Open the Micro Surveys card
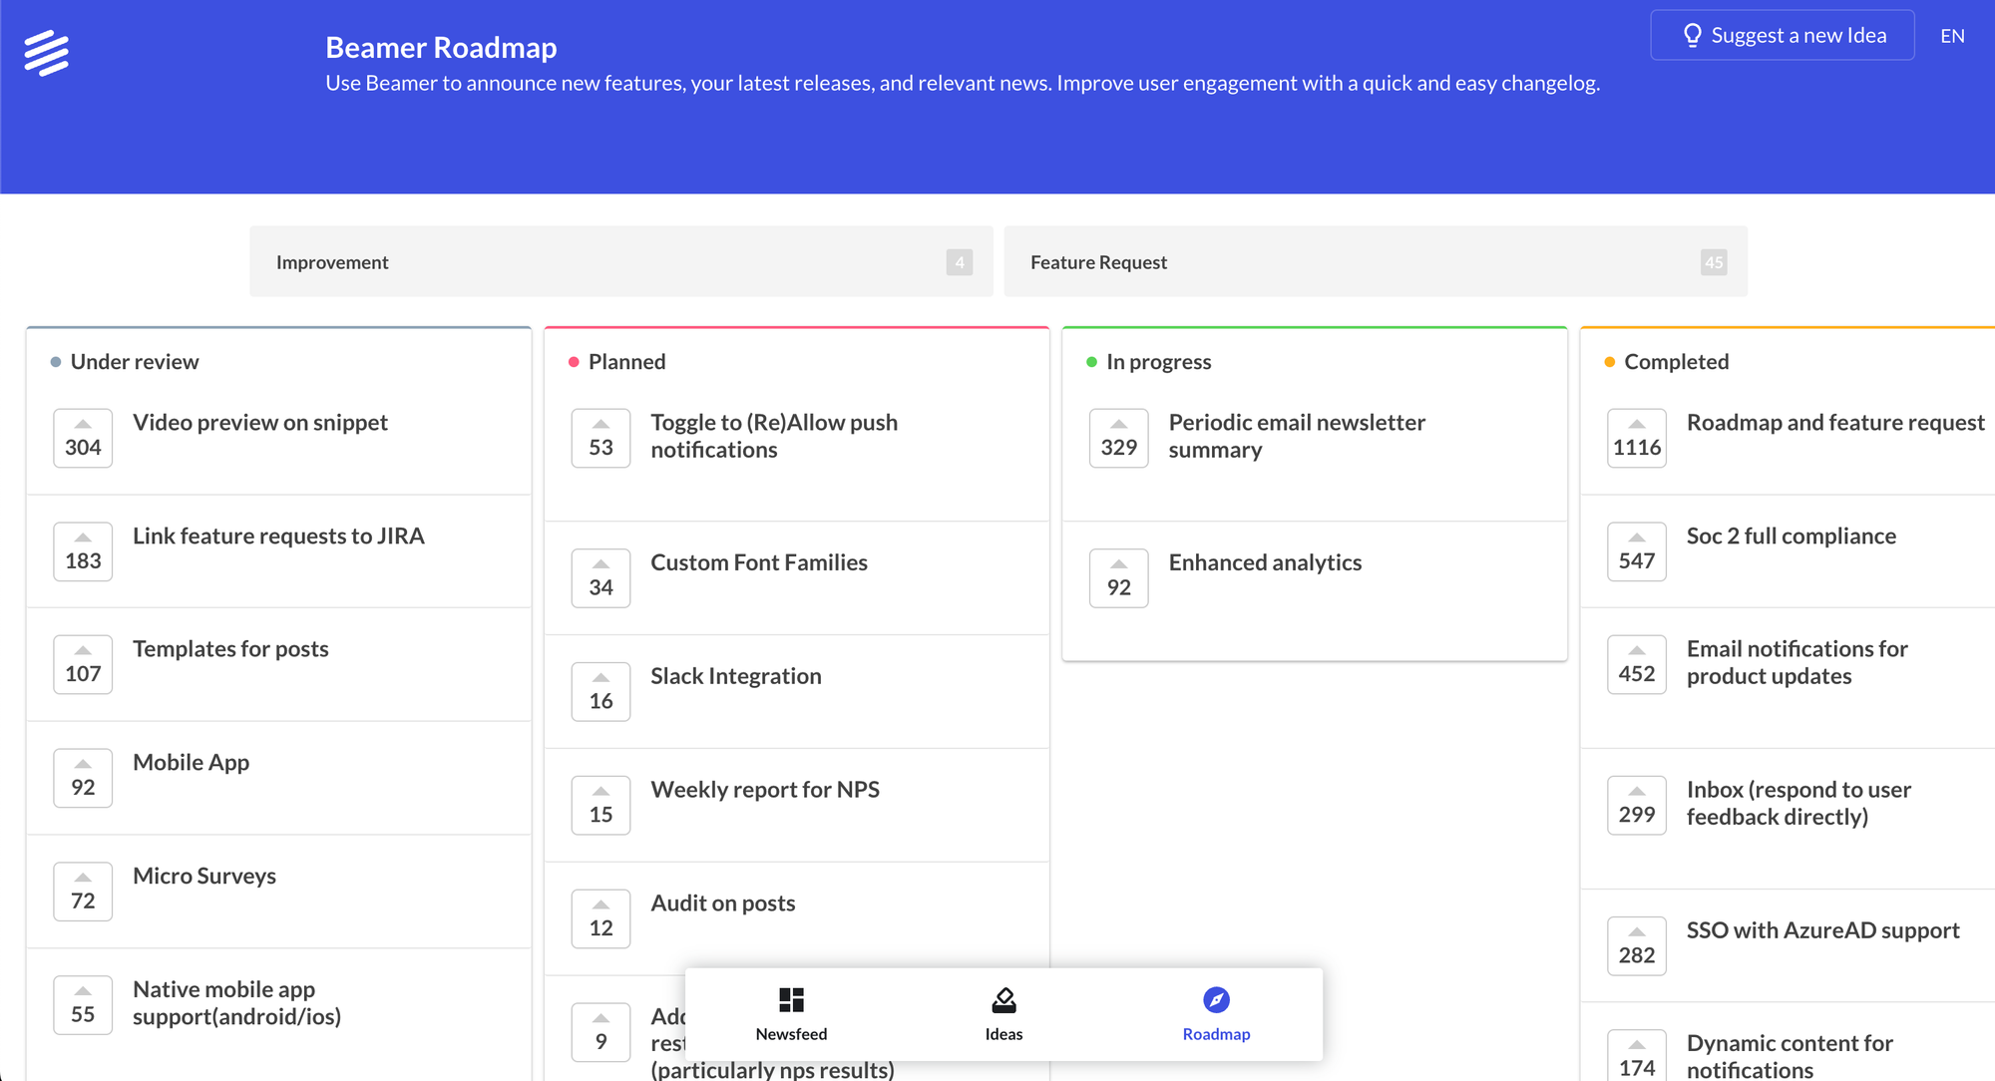 click(x=203, y=876)
